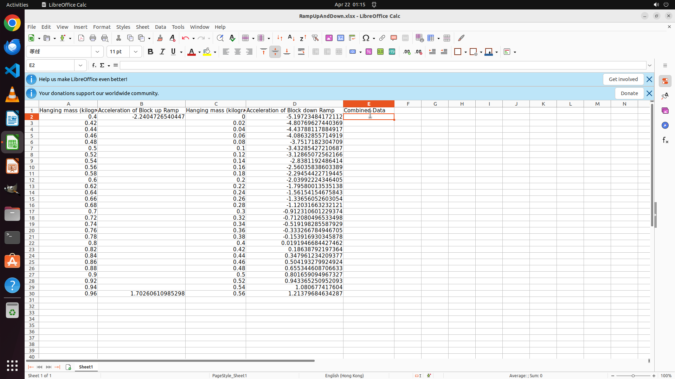Click the Sort Ascending icon

pos(291,38)
